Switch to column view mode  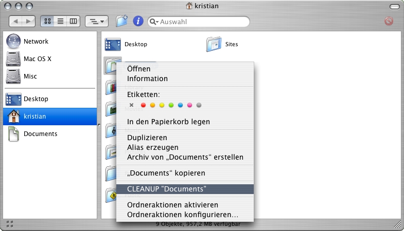(74, 22)
